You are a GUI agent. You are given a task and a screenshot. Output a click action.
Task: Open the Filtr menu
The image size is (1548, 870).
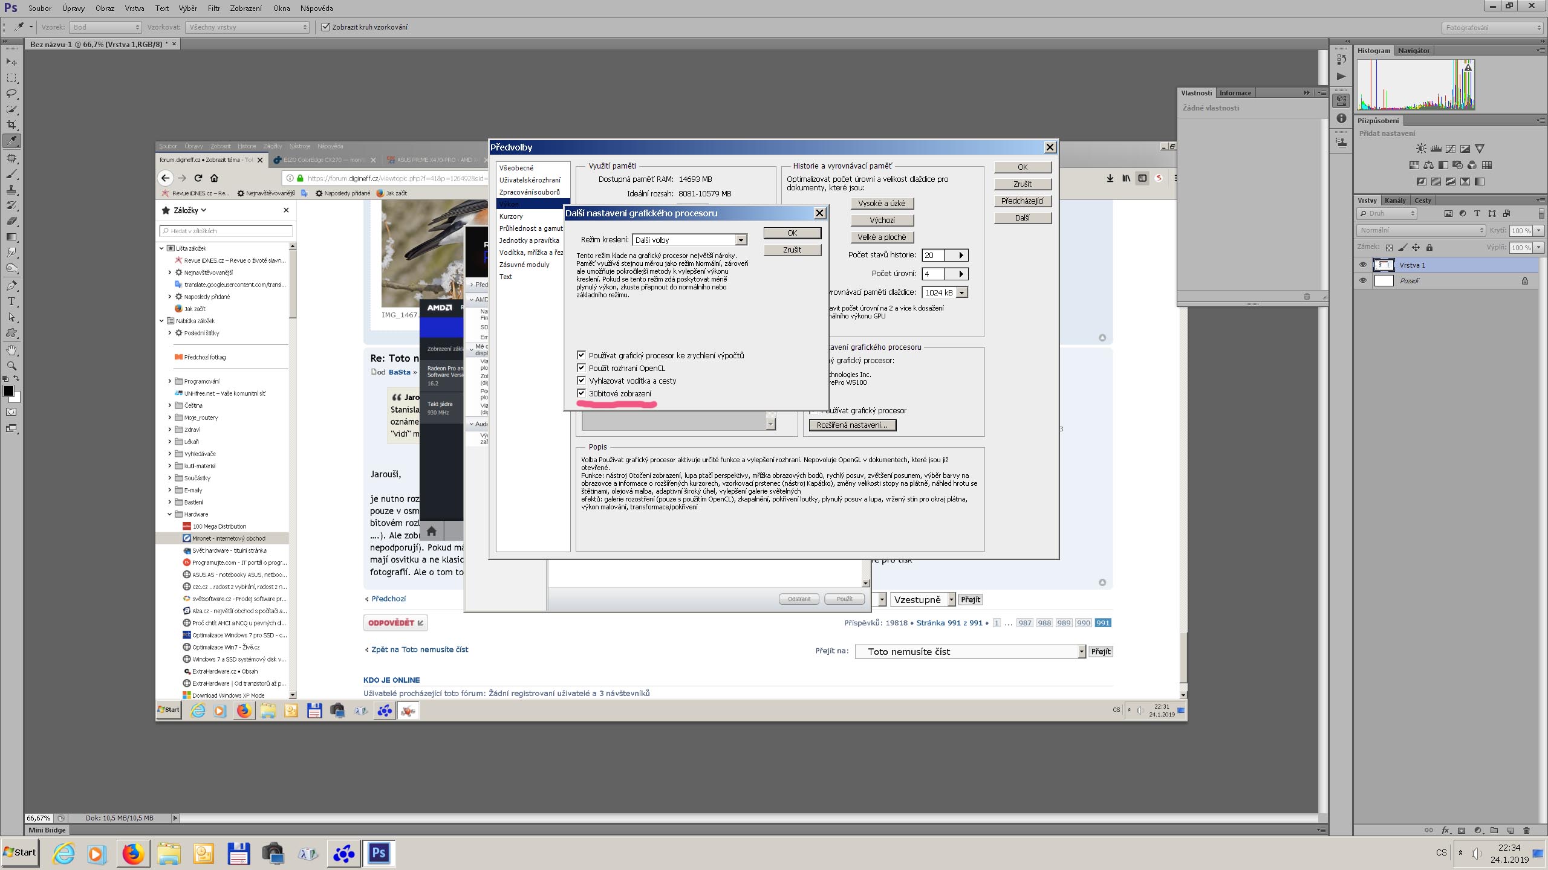214,8
